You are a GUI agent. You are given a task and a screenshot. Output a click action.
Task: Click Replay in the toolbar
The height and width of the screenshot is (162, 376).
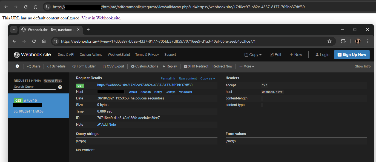click(170, 66)
